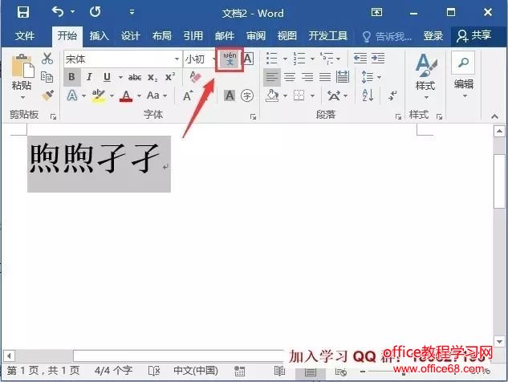Image resolution: width=508 pixels, height=382 pixels.
Task: Apply bullet list
Action: 272,59
